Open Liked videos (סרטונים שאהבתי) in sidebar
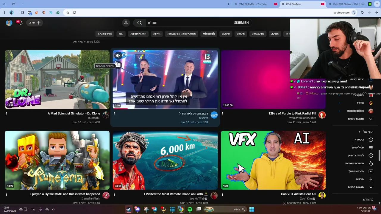The width and height of the screenshot is (381, 214). [356, 163]
